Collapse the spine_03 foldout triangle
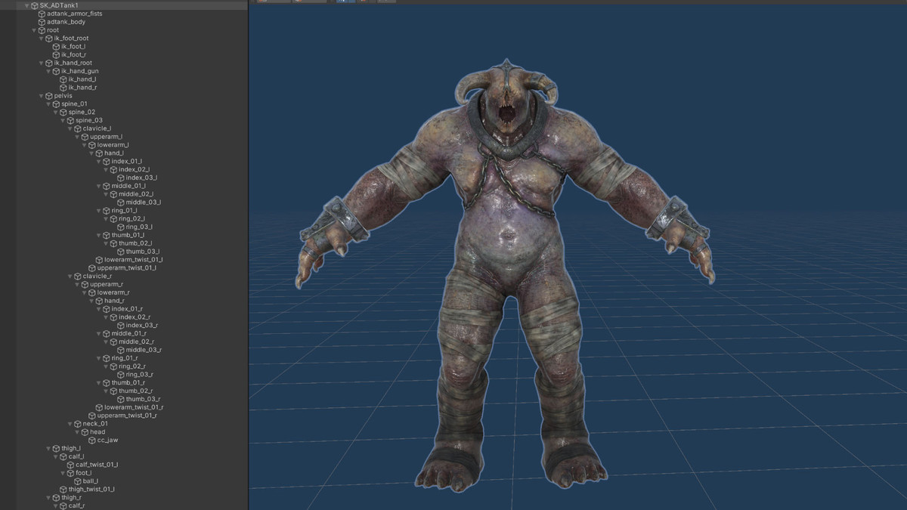Image resolution: width=907 pixels, height=510 pixels. [x=62, y=120]
